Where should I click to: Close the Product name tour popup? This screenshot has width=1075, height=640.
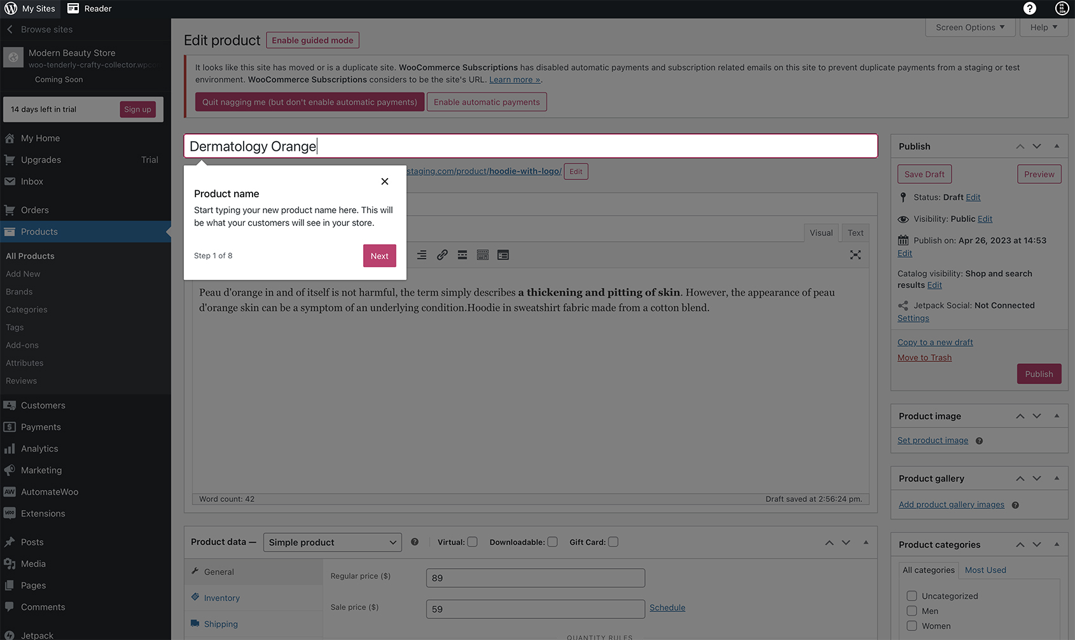(x=385, y=181)
